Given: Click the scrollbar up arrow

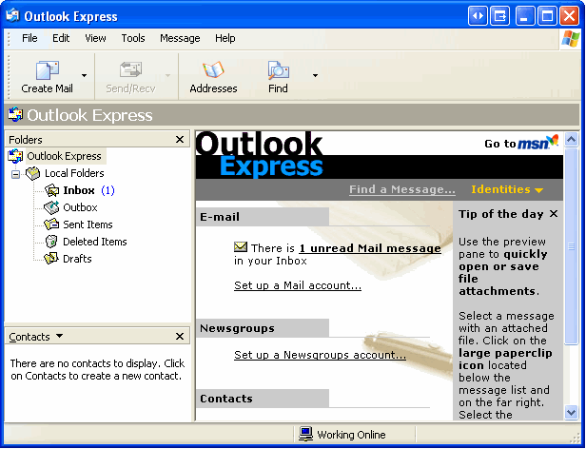Looking at the screenshot, I should (571, 140).
